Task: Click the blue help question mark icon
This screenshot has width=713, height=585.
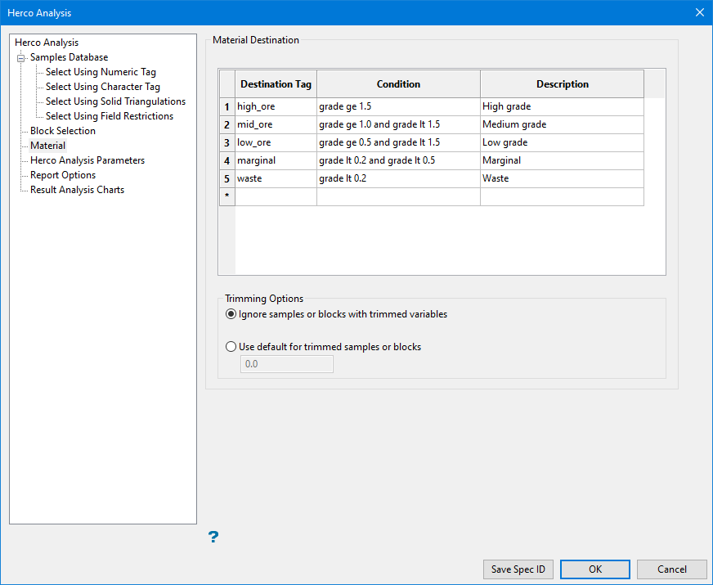Action: [x=213, y=537]
